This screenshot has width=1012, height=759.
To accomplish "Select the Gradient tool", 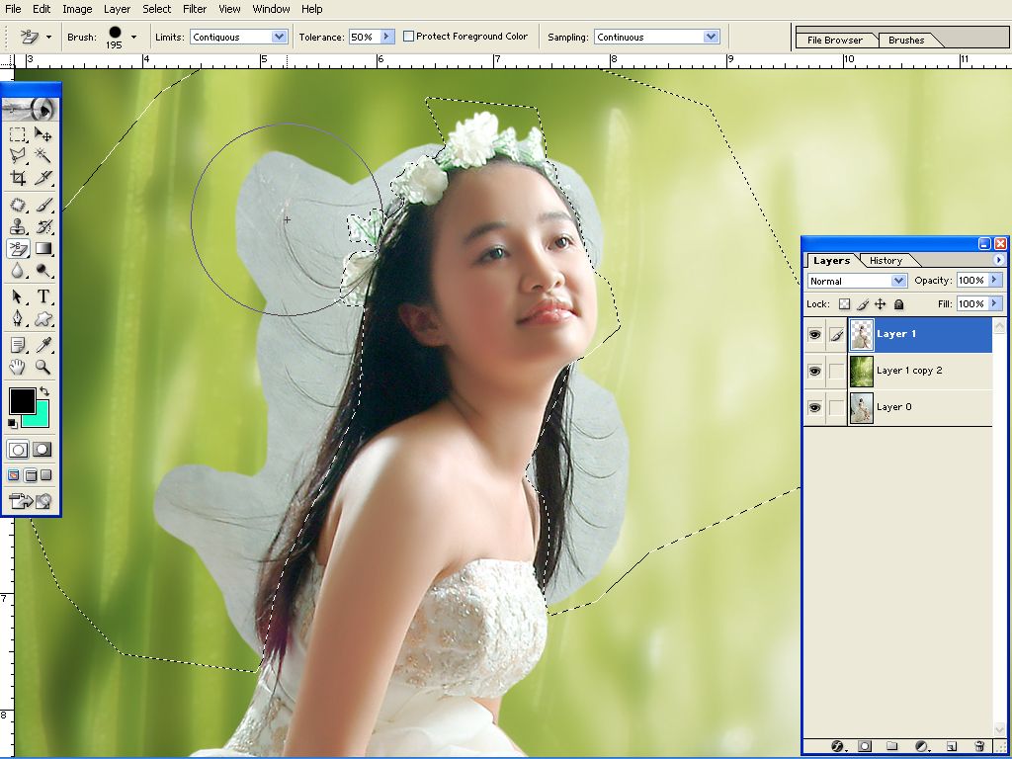I will tap(44, 249).
